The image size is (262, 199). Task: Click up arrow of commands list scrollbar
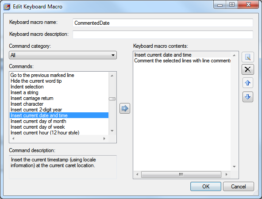112,76
